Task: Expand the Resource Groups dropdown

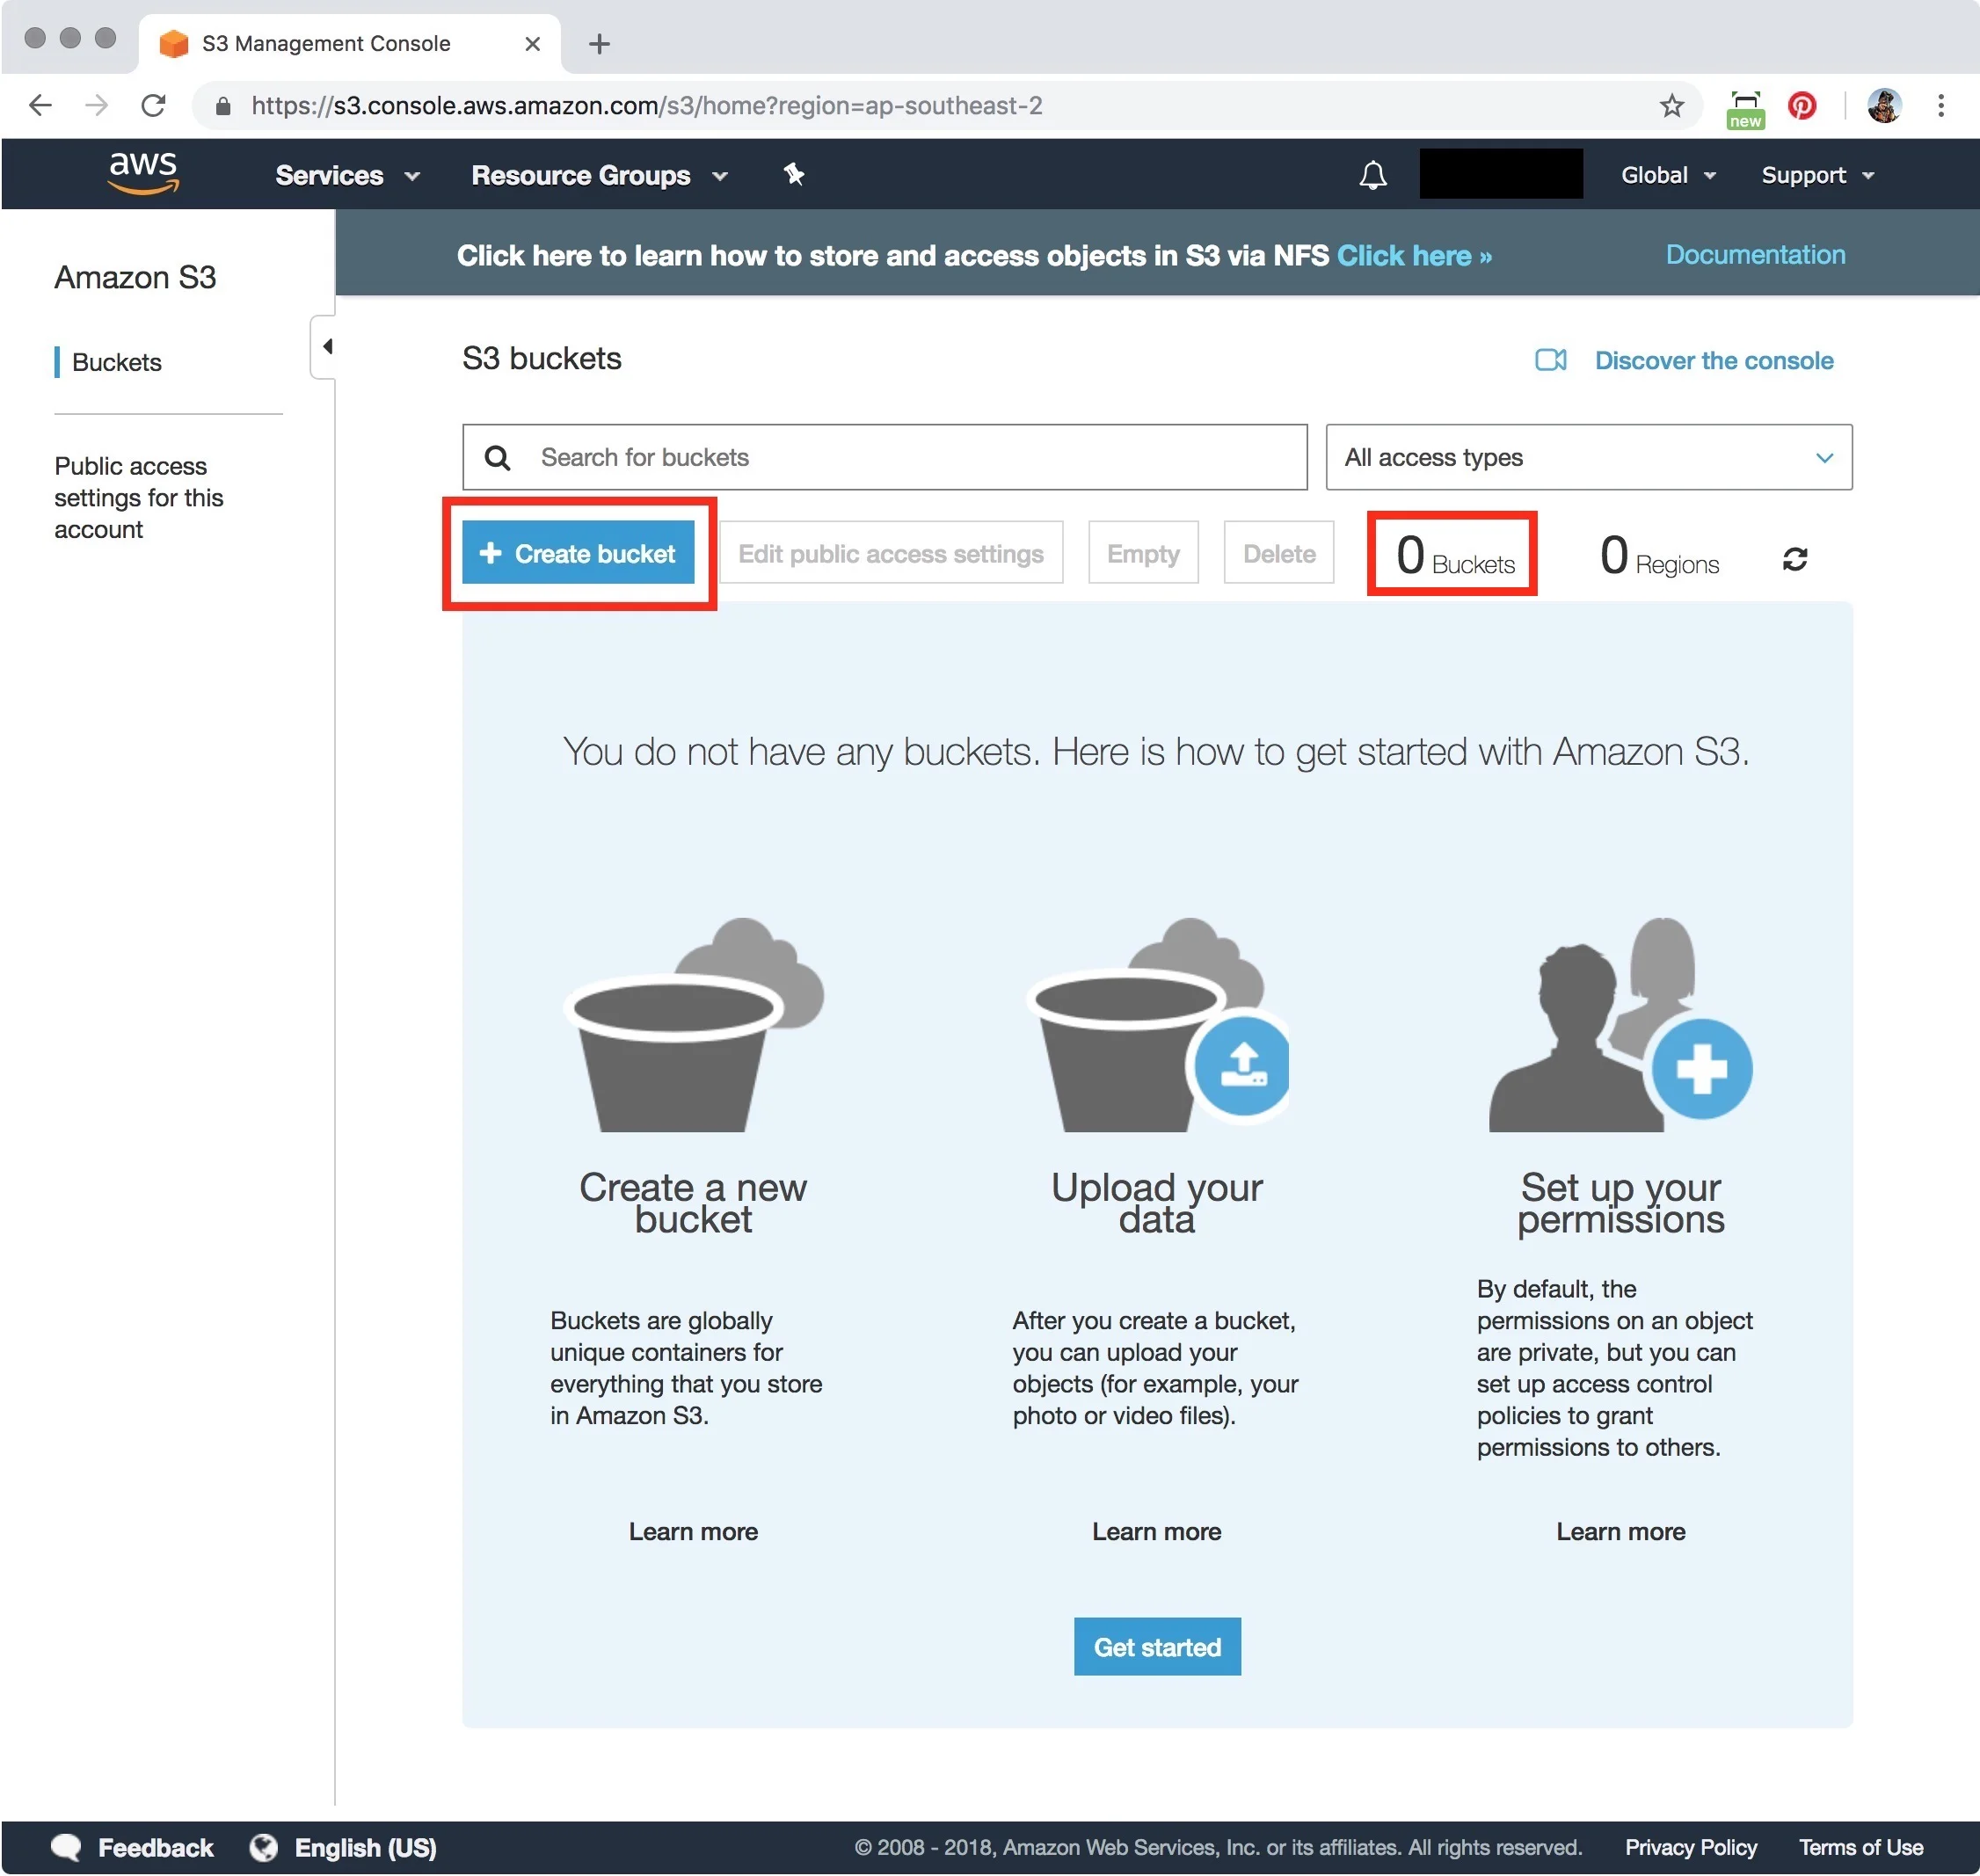Action: point(598,175)
